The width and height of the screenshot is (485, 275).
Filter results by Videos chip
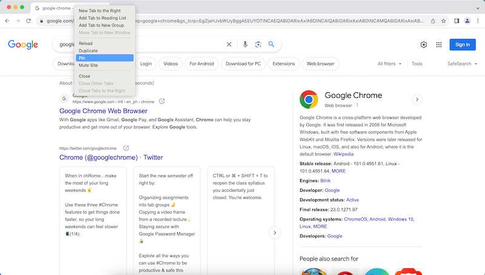click(170, 64)
